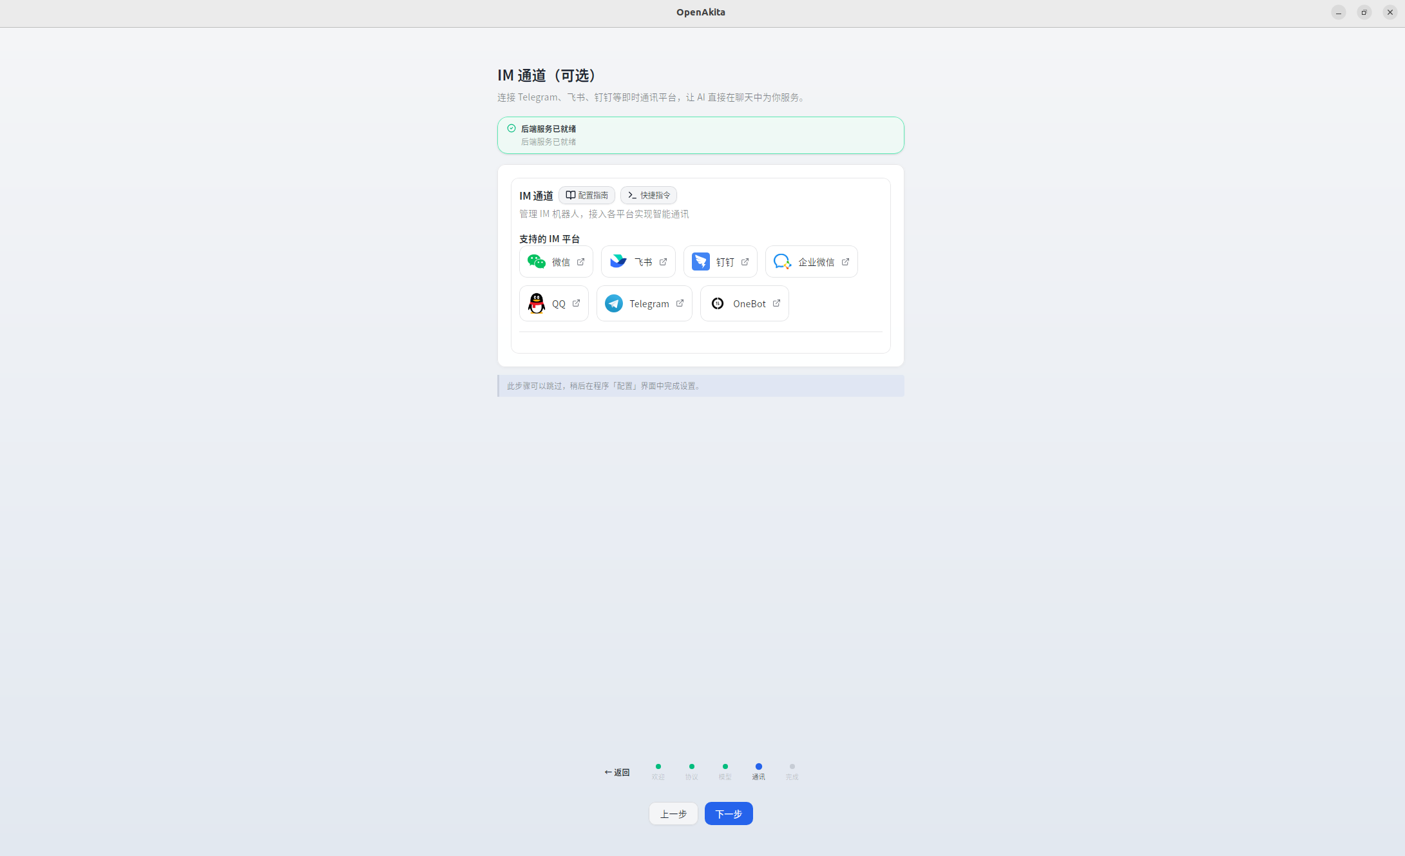
Task: Click the Telegram platform label
Action: (649, 304)
